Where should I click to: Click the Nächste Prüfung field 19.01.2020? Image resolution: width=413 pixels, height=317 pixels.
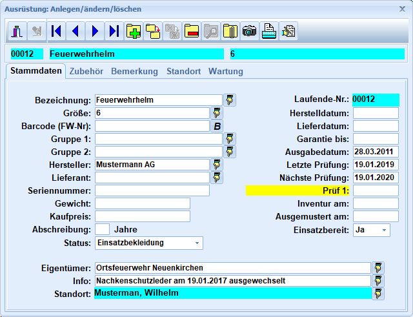pos(376,178)
